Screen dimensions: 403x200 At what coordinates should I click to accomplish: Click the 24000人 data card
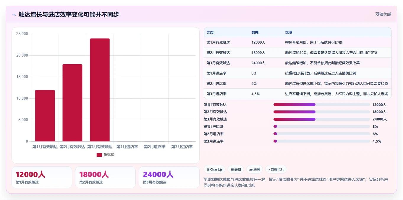169,177
